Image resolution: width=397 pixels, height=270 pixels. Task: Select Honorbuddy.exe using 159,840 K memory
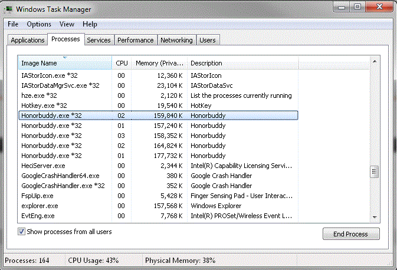(158, 116)
